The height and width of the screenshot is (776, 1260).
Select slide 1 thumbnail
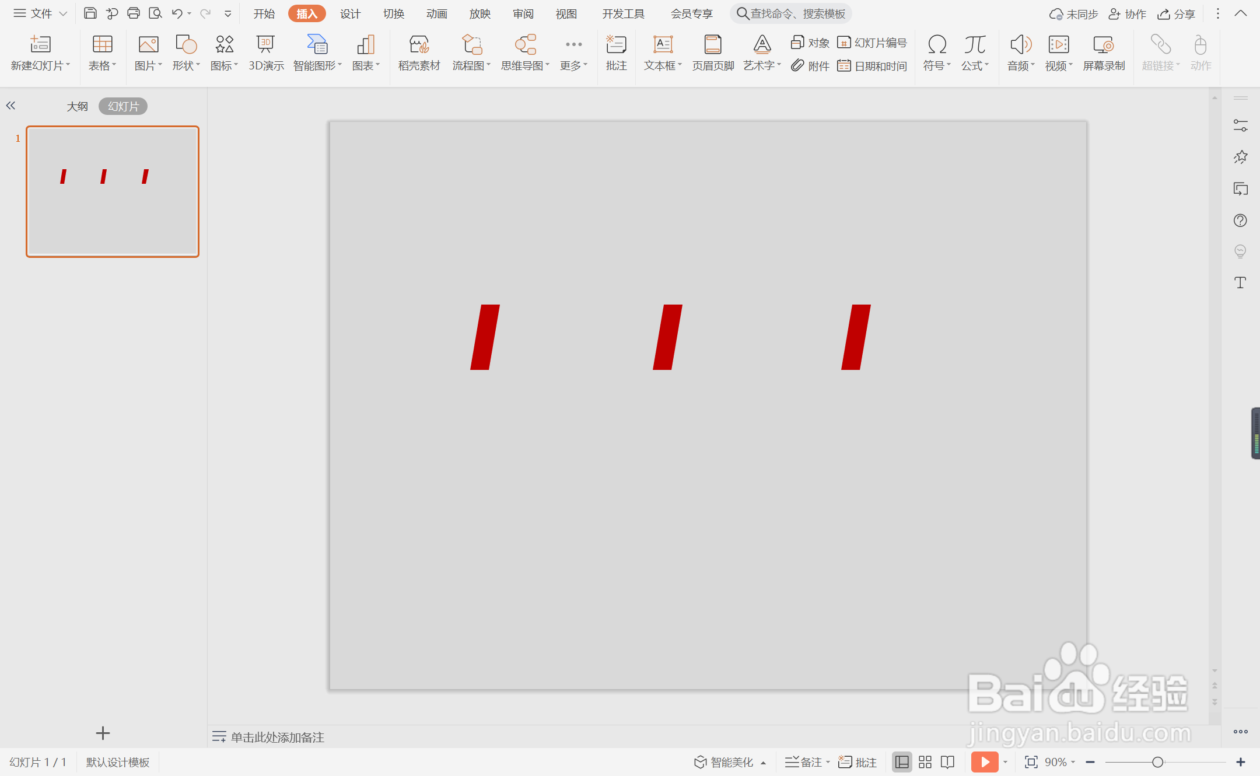113,191
